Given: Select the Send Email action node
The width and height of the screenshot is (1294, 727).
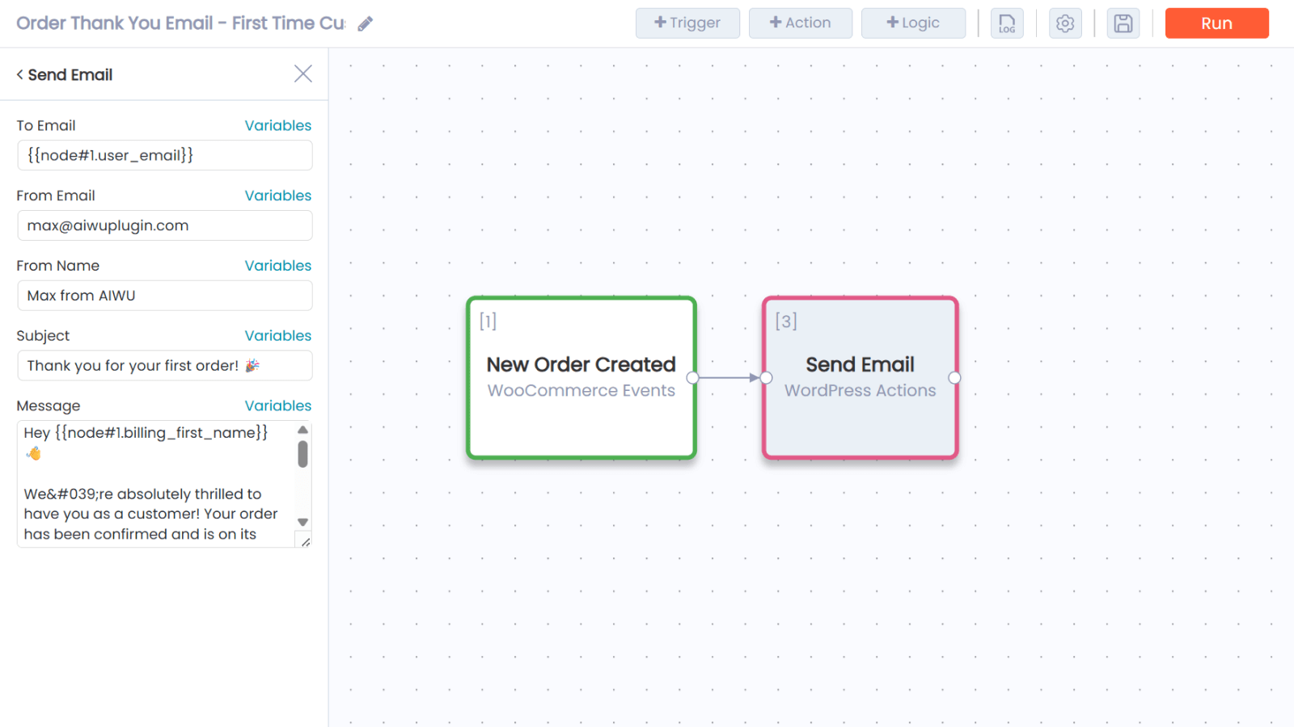Looking at the screenshot, I should (x=860, y=378).
